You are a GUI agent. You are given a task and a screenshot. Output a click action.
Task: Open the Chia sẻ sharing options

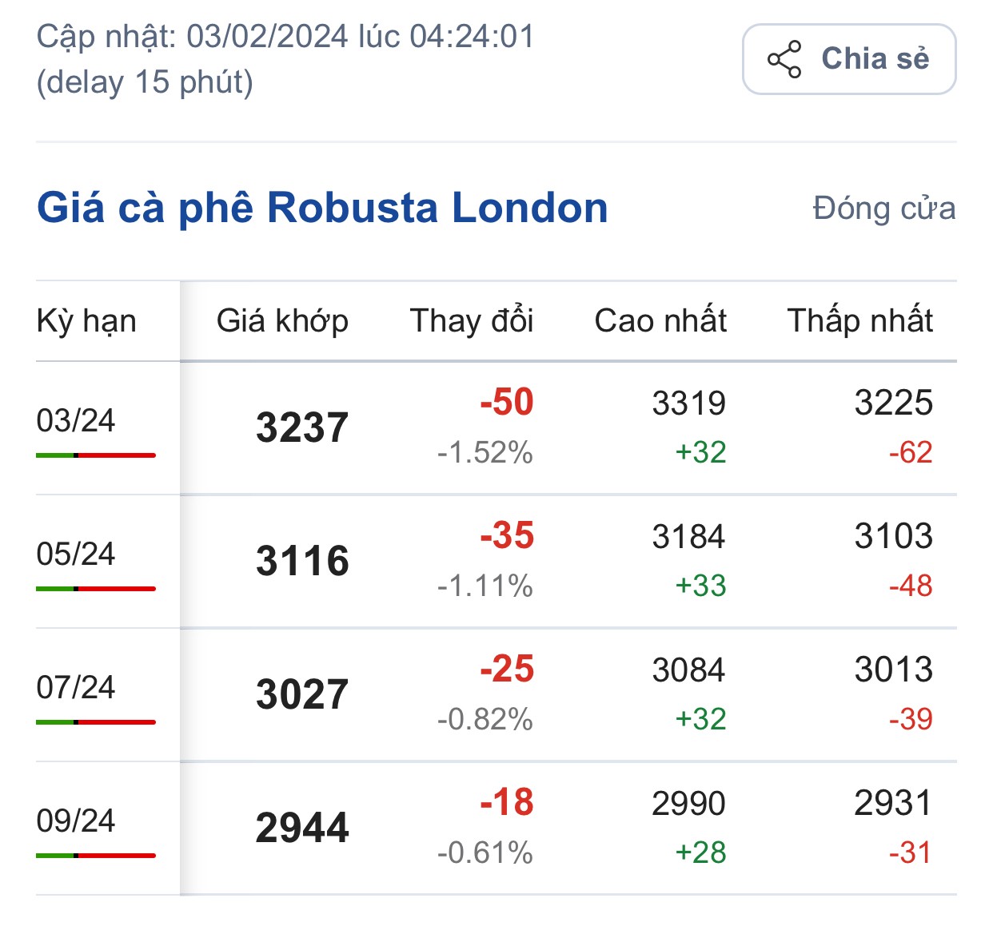[848, 58]
